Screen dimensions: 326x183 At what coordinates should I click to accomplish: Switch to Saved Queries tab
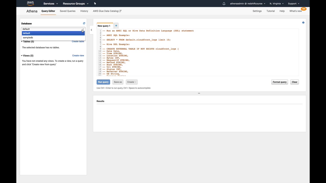point(67,11)
